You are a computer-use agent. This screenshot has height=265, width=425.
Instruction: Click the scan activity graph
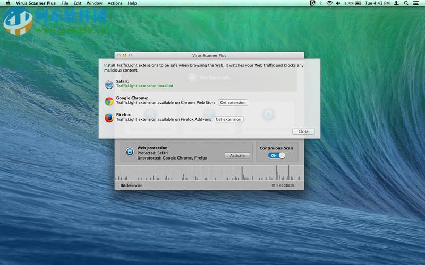(209, 173)
